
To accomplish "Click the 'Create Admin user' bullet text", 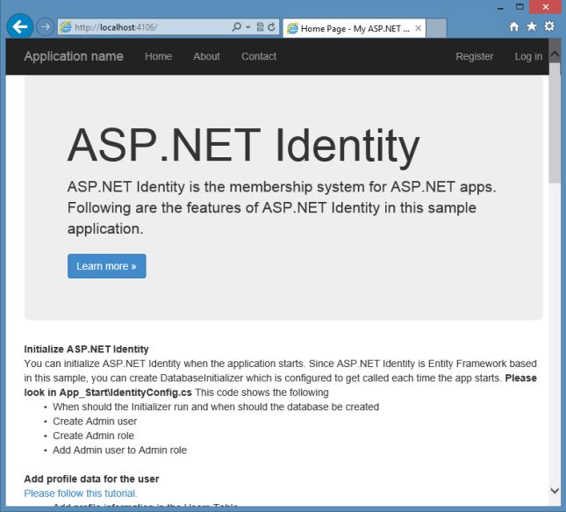I will (x=95, y=422).
